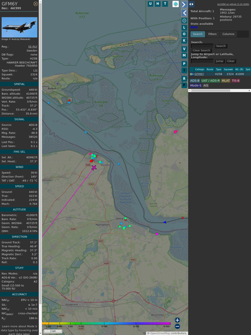This screenshot has height=335, width=251.
Task: Click the U map control button
Action: (150, 4)
